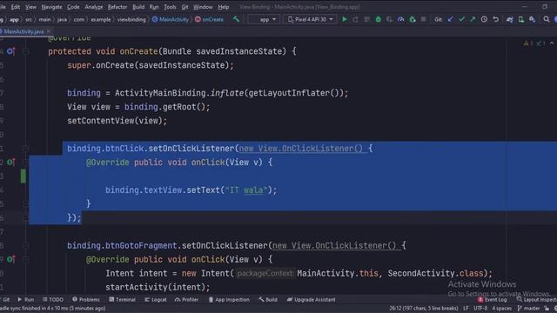Screen dimensions: 557x313
Task: Open the Event Log tool window
Action: click(x=493, y=299)
